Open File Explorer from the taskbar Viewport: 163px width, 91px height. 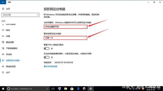tap(66, 89)
